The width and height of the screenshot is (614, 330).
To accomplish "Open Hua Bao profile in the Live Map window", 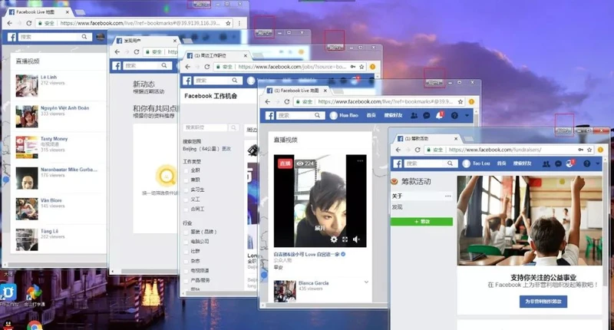I will click(x=344, y=115).
